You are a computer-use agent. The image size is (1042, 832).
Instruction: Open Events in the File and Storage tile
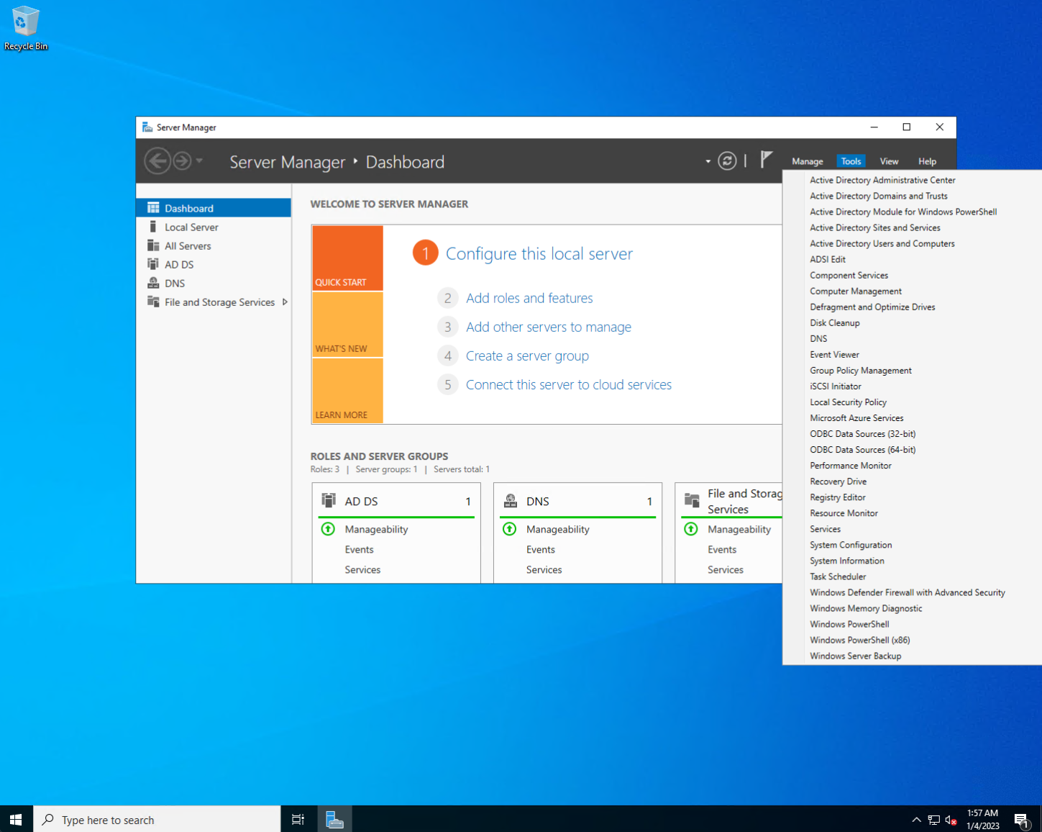722,549
